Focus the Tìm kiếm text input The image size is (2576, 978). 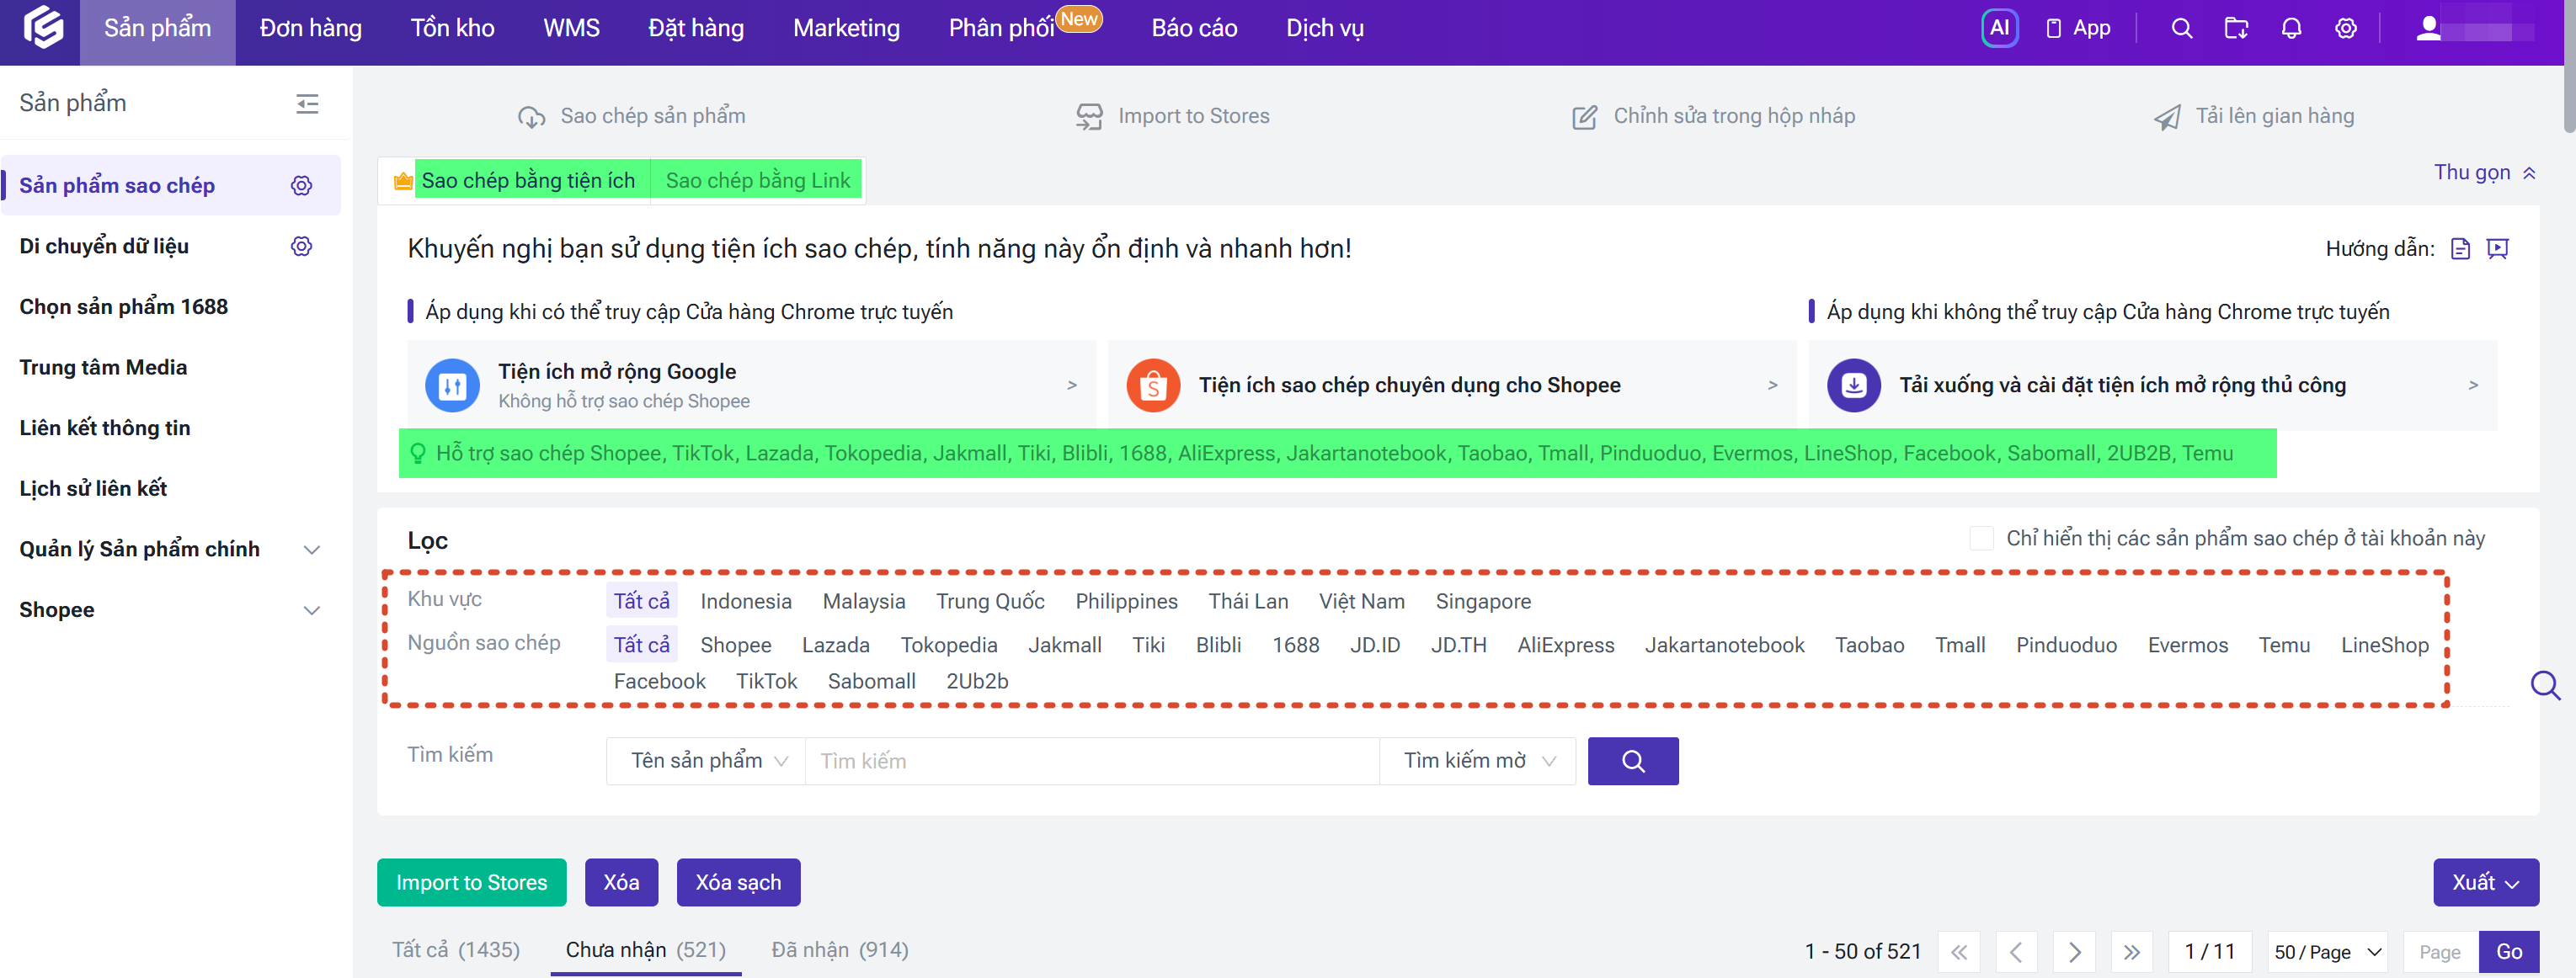(1092, 761)
